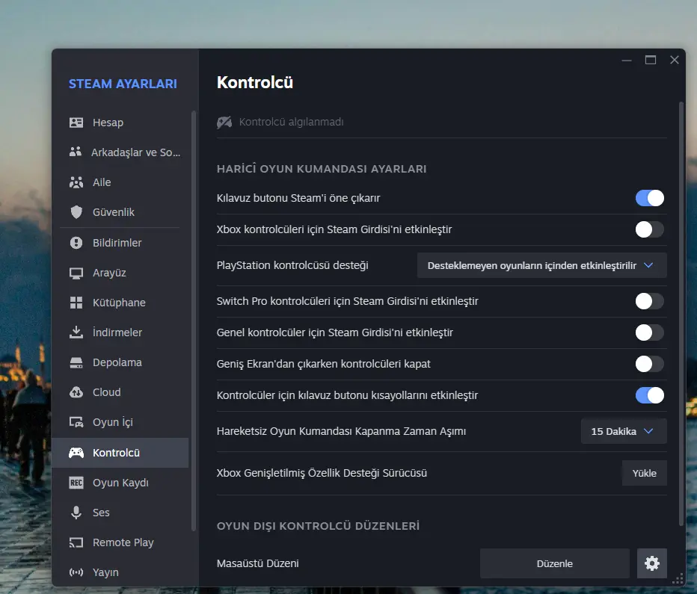Viewport: 697px width, 594px height.
Task: Click the Arkadaşlar friends icon in sidebar
Action: (76, 152)
